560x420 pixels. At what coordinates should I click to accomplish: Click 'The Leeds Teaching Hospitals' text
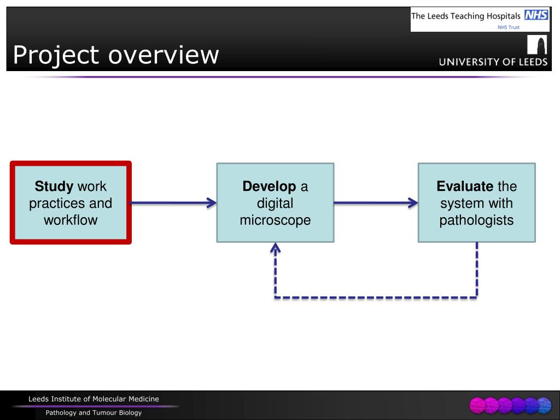point(466,16)
